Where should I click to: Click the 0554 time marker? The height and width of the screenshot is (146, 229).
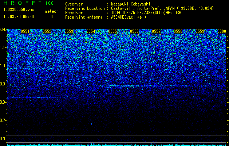click(x=91, y=31)
